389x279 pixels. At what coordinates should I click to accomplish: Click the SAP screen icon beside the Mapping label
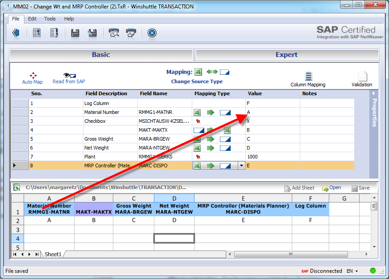[x=224, y=72]
